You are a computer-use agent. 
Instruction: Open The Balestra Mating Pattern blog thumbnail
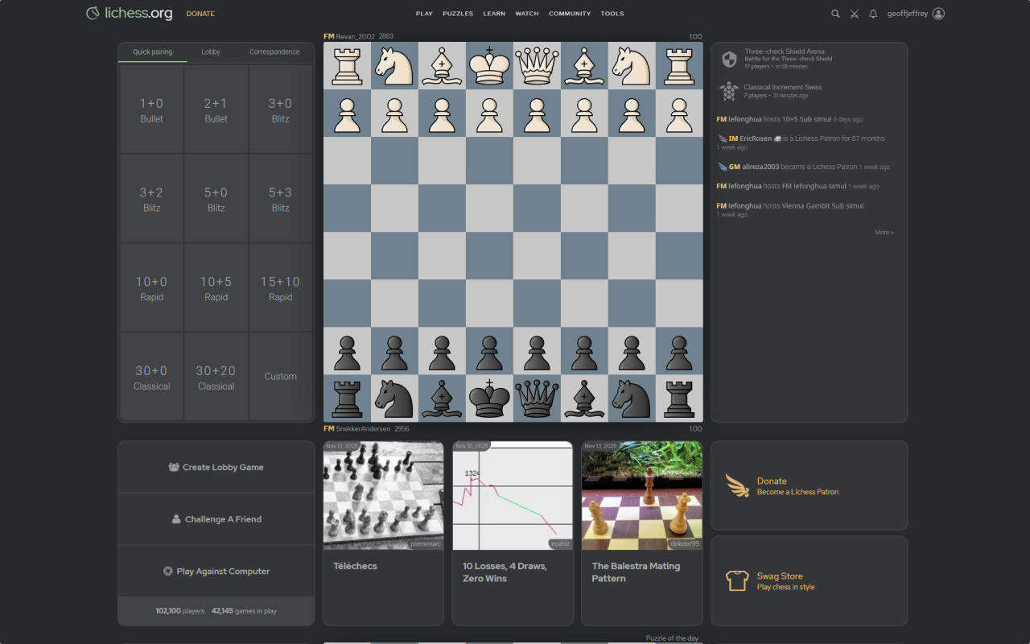(x=642, y=495)
